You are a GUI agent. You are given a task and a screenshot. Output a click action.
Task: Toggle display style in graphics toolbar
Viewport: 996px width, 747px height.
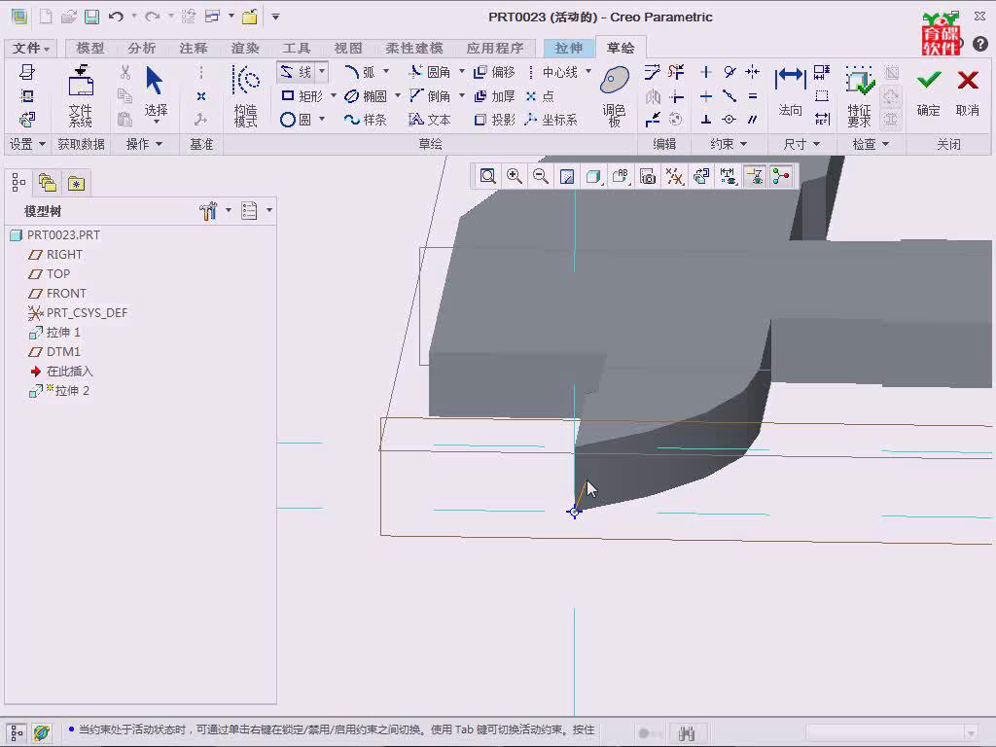coord(593,176)
